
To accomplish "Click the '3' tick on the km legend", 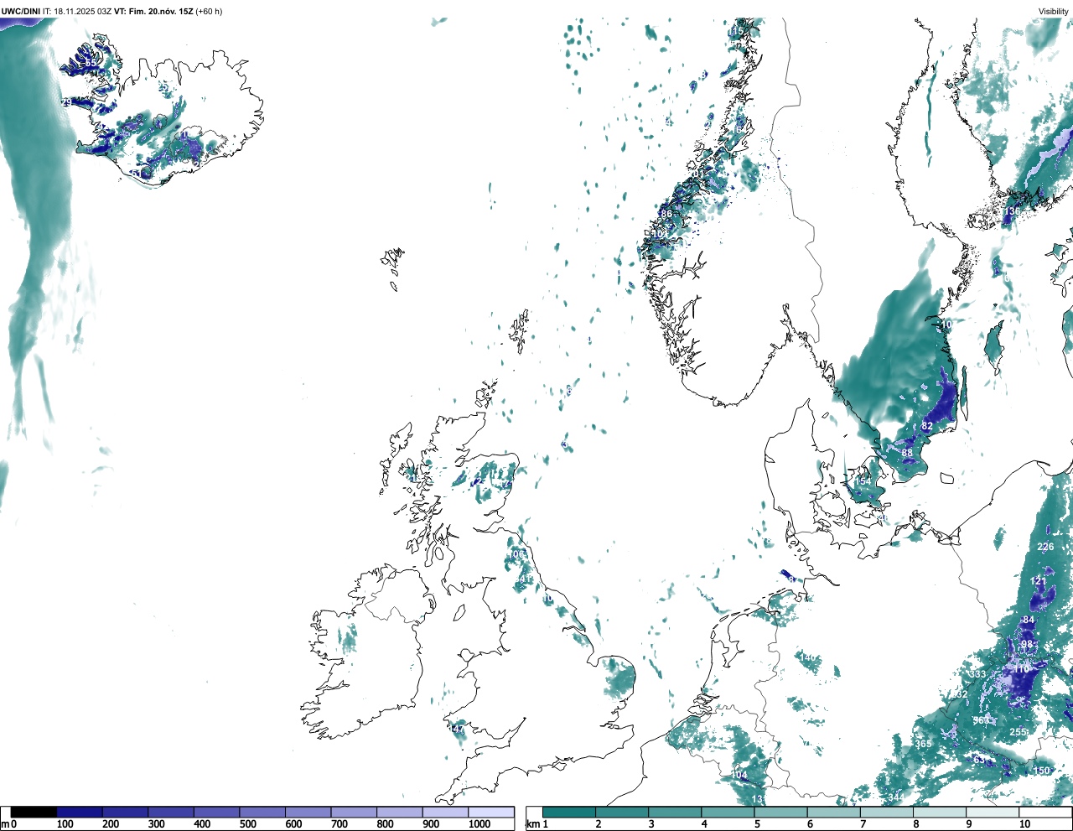I will 651,824.
